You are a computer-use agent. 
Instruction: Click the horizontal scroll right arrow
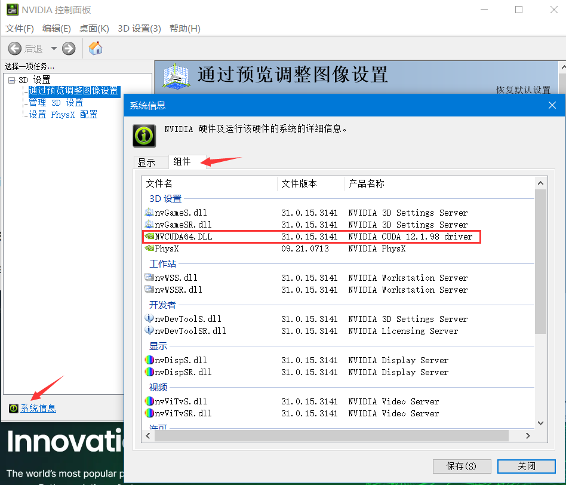528,436
